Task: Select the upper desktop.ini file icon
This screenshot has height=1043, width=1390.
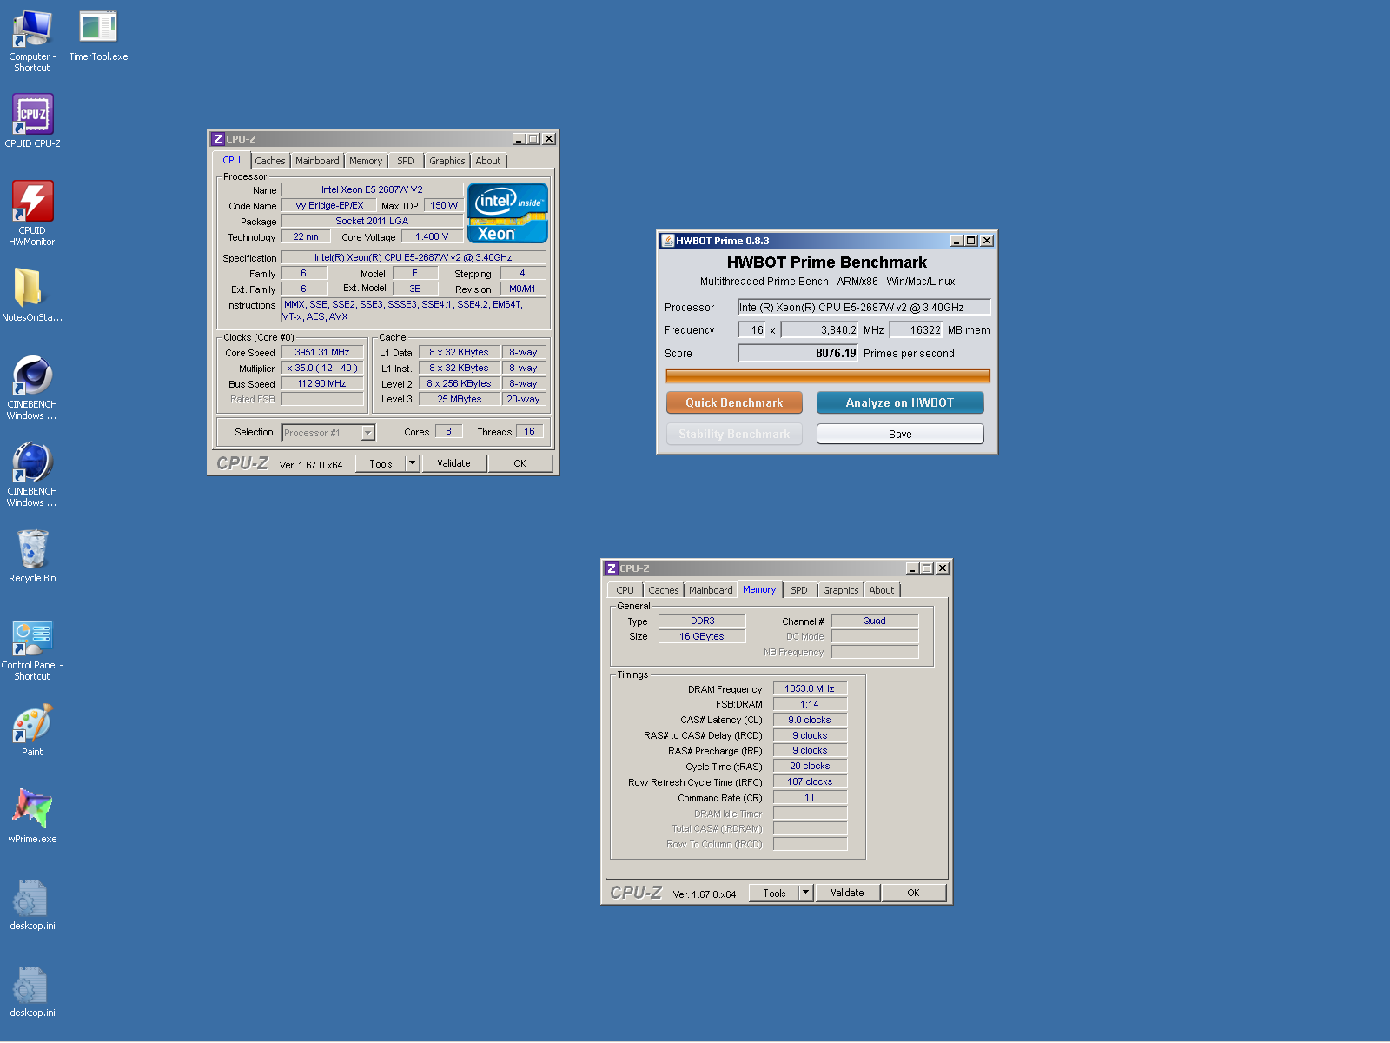Action: (32, 903)
